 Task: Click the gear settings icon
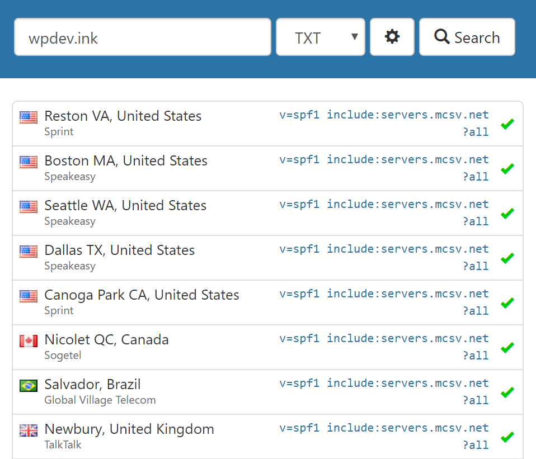(392, 37)
